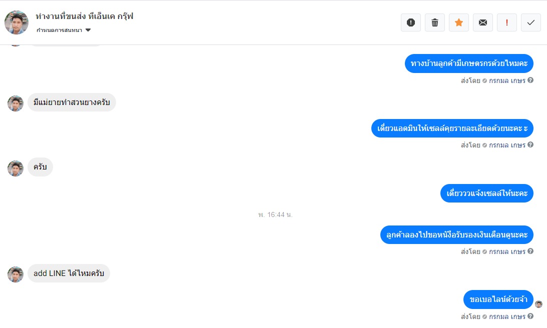The width and height of the screenshot is (547, 328).
Task: Click the sent message เดี๋ยววแจ้งเซลล์ให้นะคะ
Action: tap(487, 193)
